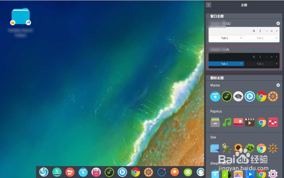
Task: Open the Deepin launcher in the dock
Action: (44, 172)
